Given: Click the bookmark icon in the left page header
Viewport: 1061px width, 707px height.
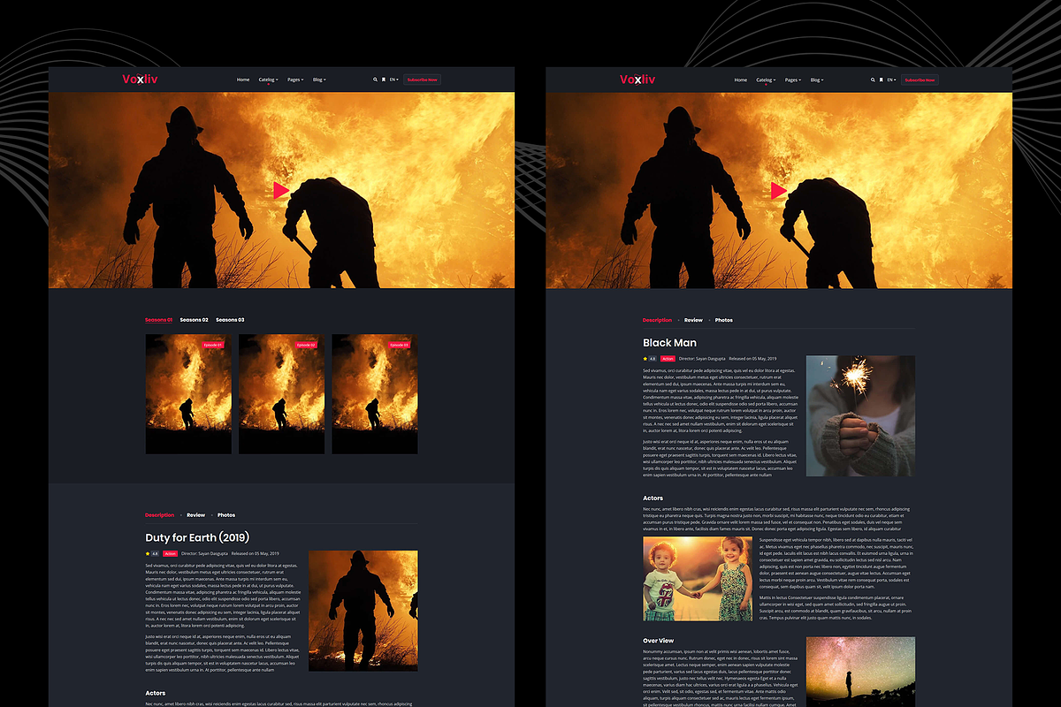Looking at the screenshot, I should [x=383, y=80].
